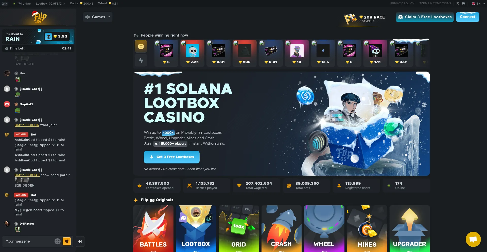Image resolution: width=487 pixels, height=252 pixels.
Task: Open the EN language selector
Action: click(476, 4)
